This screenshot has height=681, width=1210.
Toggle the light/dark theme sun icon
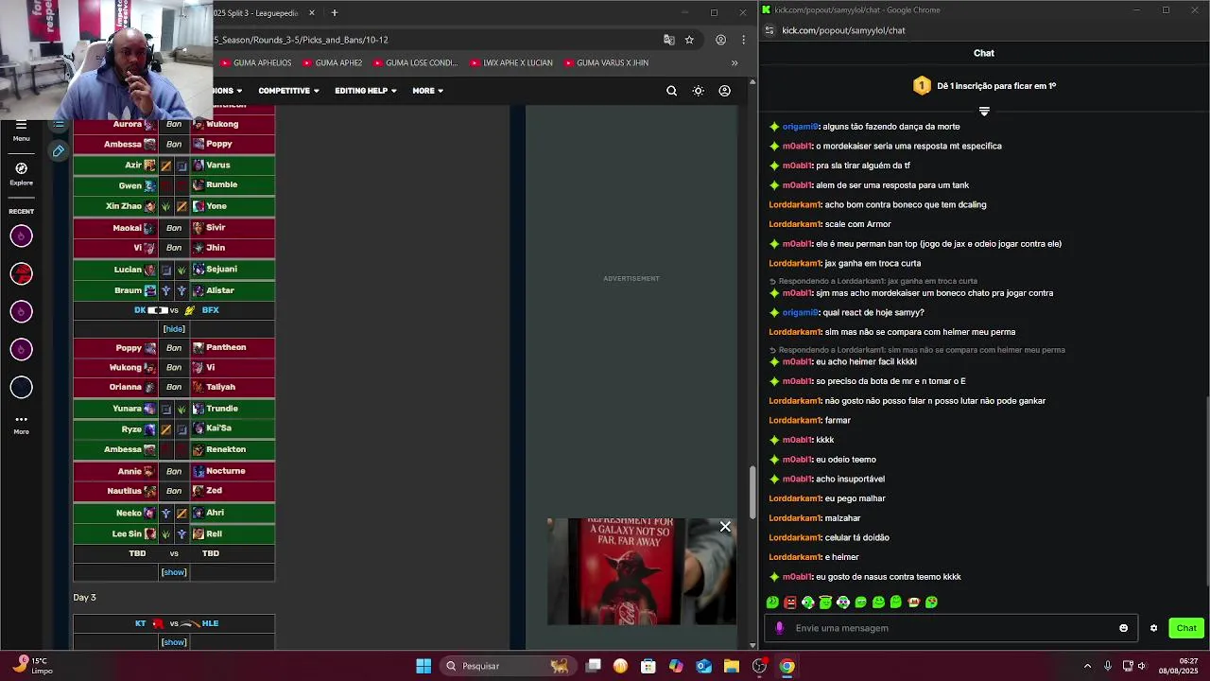[x=698, y=91]
